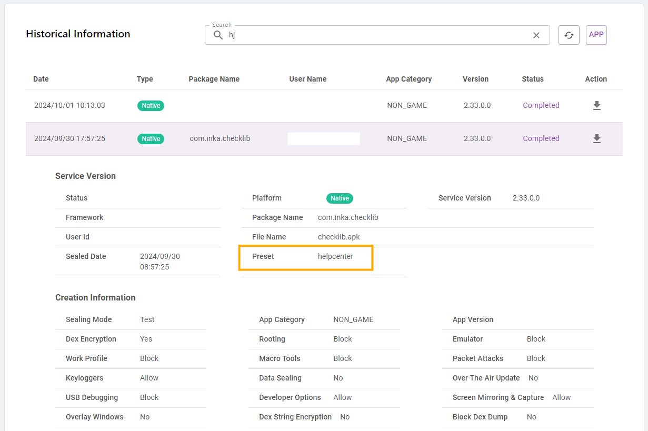Click the Historical Information heading
This screenshot has height=431, width=648.
(78, 34)
